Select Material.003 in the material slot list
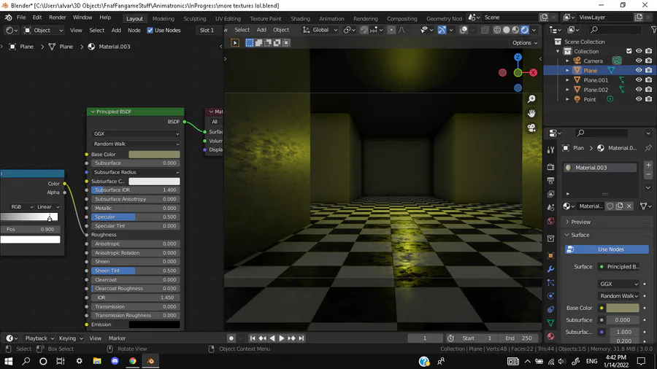This screenshot has width=657, height=369. pyautogui.click(x=600, y=167)
